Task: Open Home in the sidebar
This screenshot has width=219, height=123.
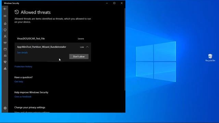Action: pyautogui.click(x=5, y=24)
